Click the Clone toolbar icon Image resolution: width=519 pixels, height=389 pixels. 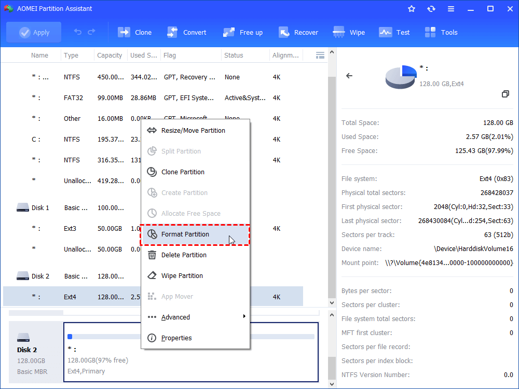[124, 32]
